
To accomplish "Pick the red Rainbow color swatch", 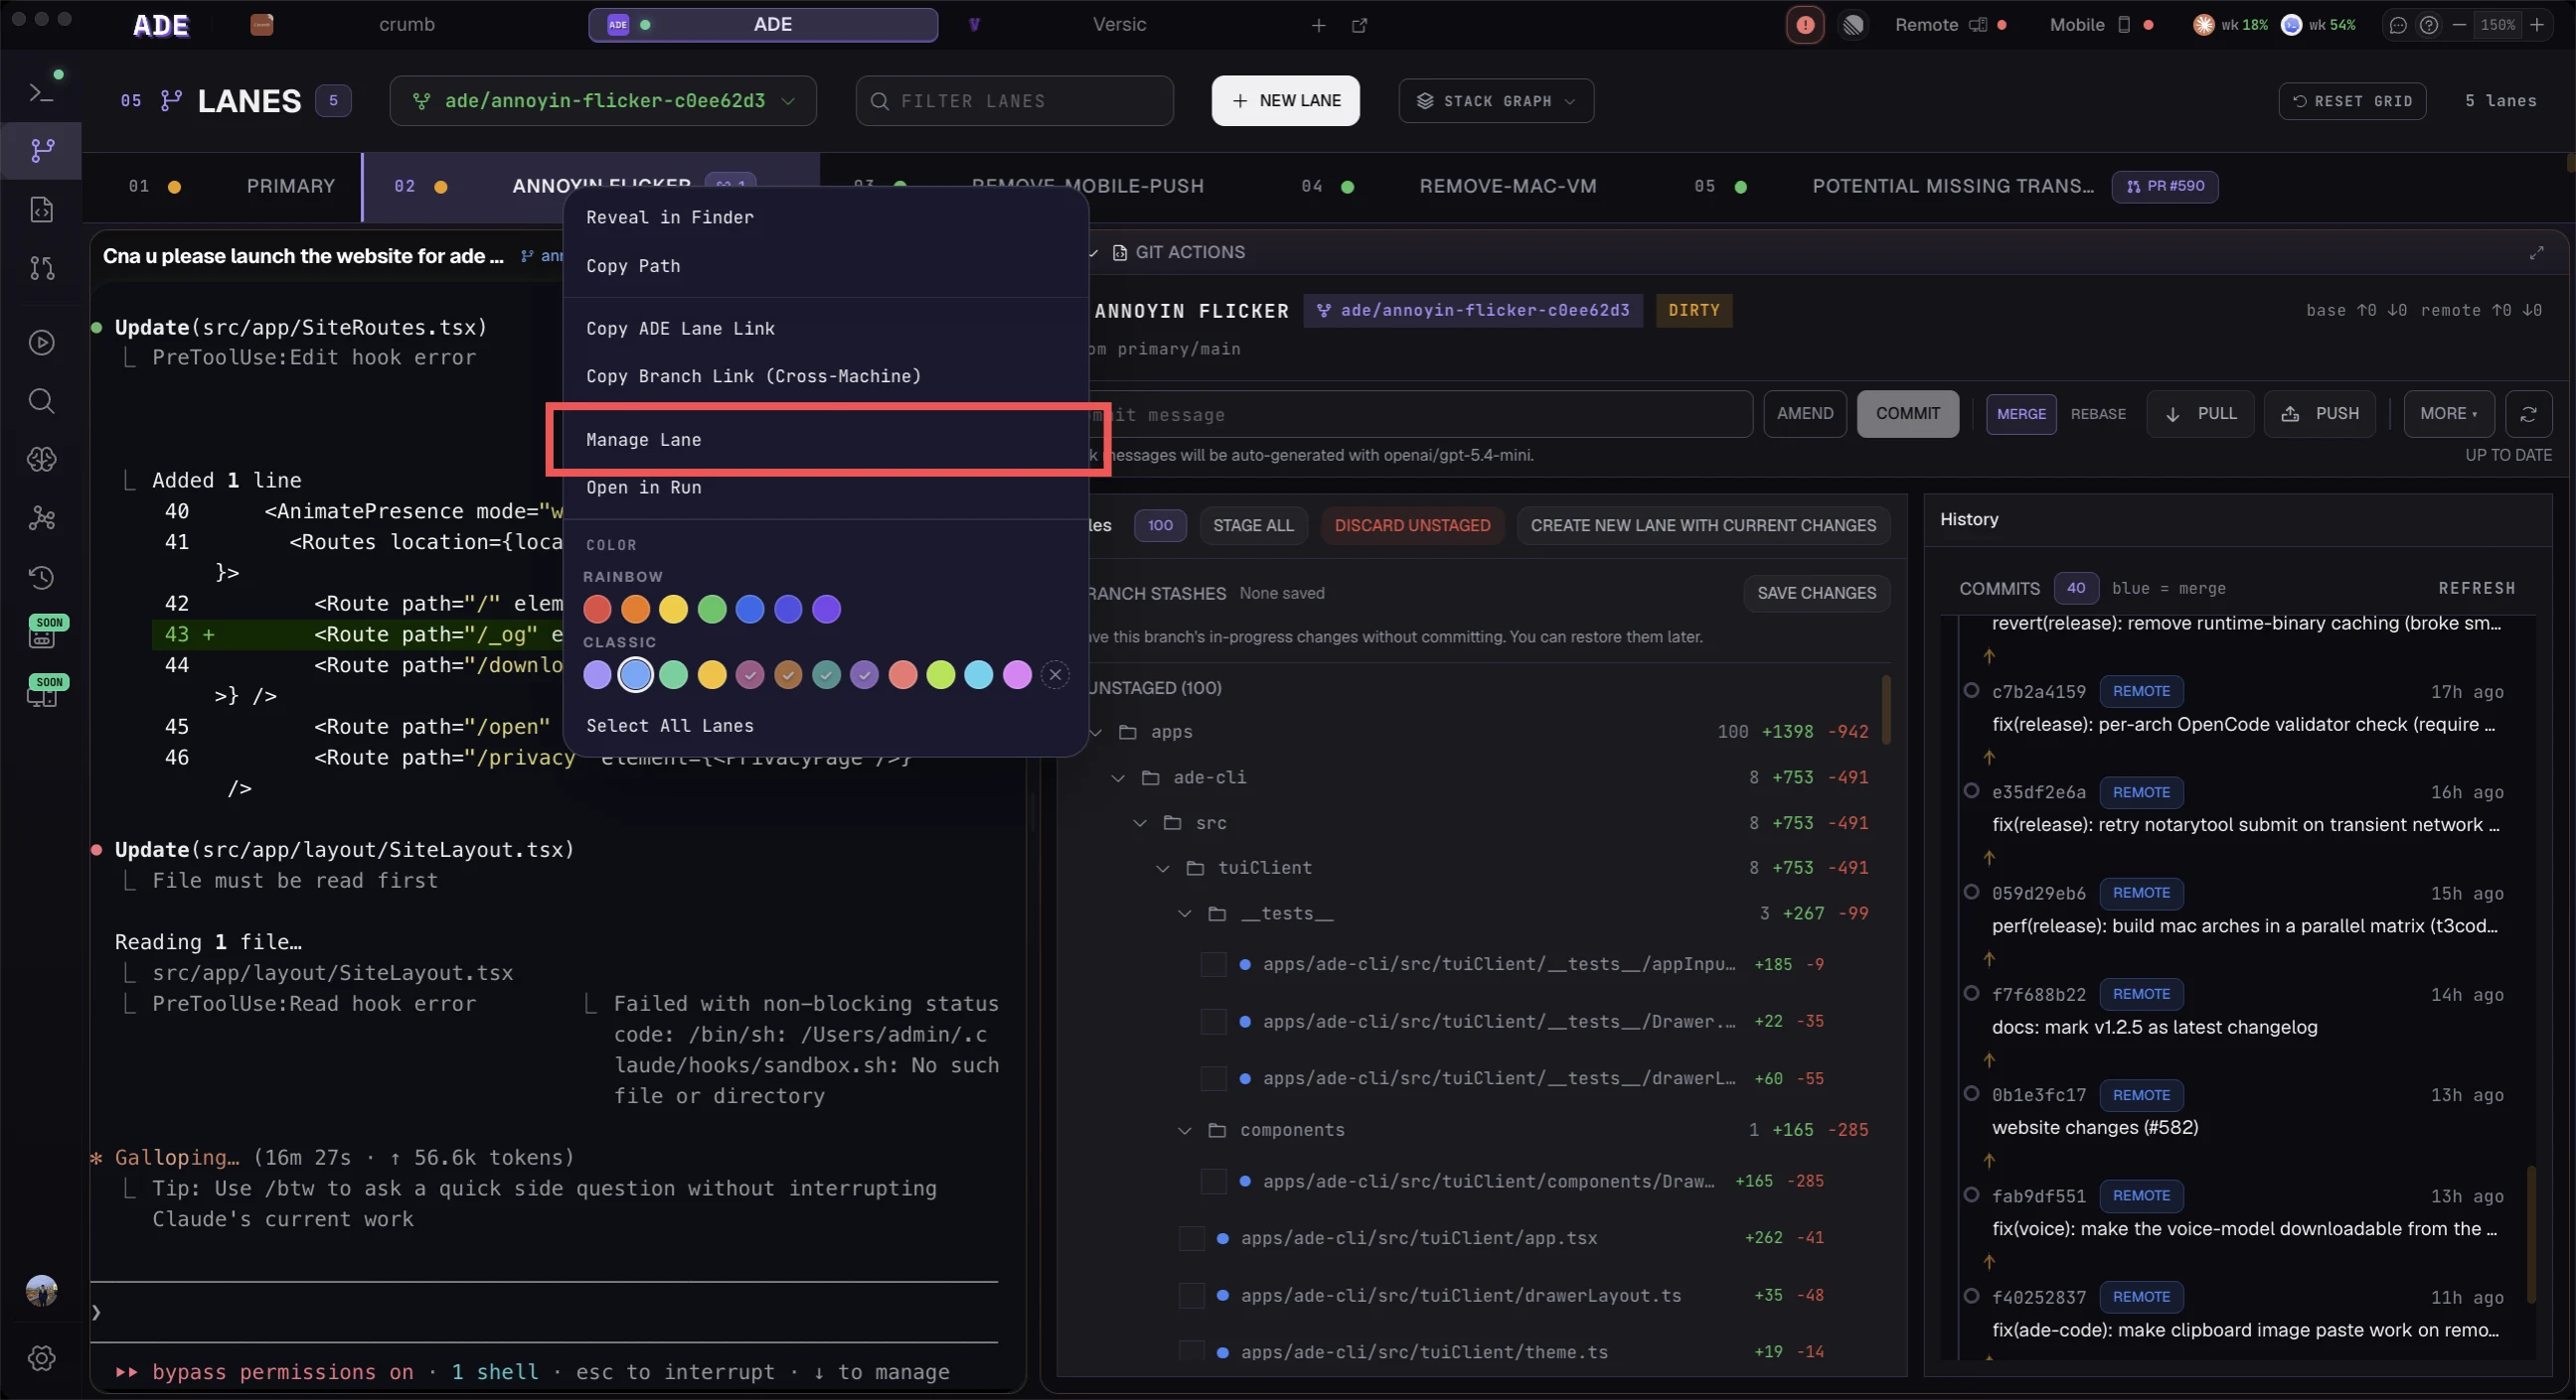I will [597, 609].
